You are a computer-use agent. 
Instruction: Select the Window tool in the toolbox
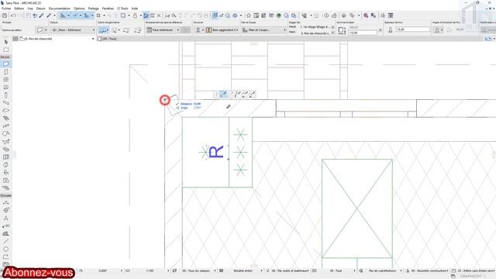tap(6, 80)
